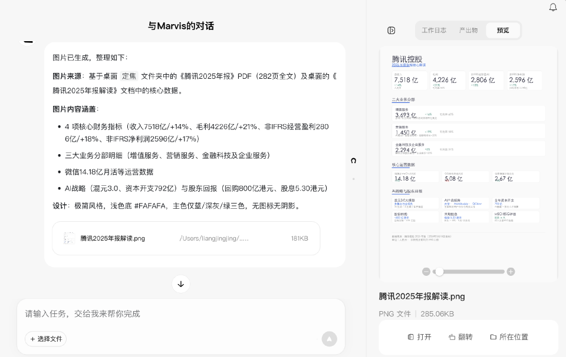Click the preview zoom slider handle
Viewport: 566px width, 357px height.
click(x=439, y=272)
